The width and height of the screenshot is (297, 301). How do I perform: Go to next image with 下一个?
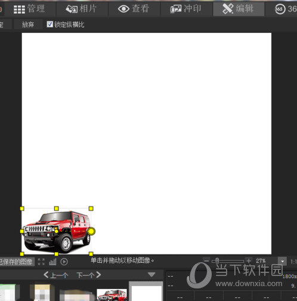click(x=89, y=275)
